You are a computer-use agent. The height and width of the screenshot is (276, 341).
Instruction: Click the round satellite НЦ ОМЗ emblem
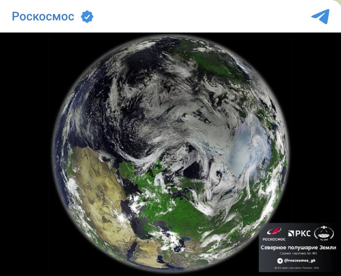point(324,233)
